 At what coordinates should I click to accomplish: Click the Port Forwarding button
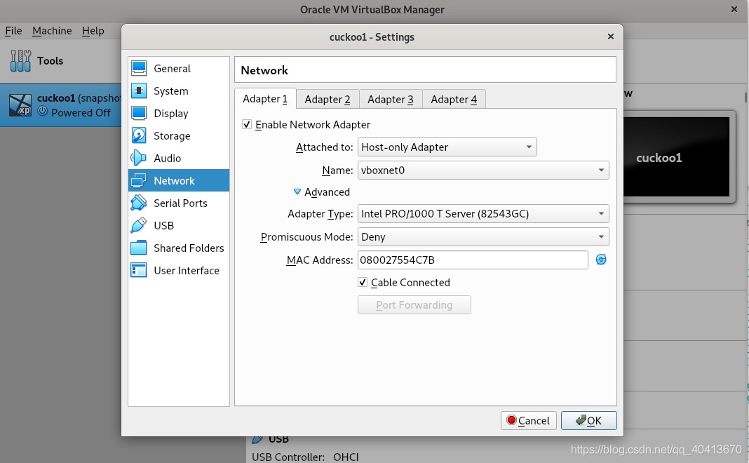click(x=414, y=305)
